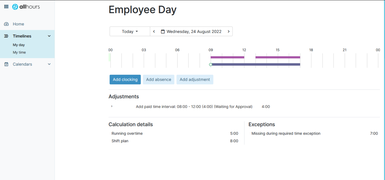Click the Add absence button
The width and height of the screenshot is (385, 180).
click(x=158, y=80)
